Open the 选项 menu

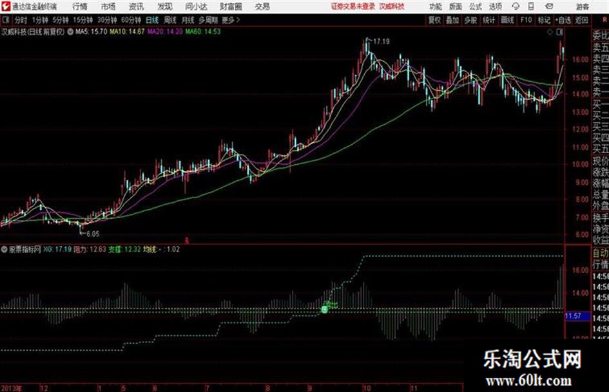point(495,6)
